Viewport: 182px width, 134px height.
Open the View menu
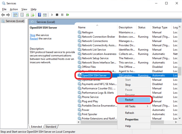click(24, 9)
